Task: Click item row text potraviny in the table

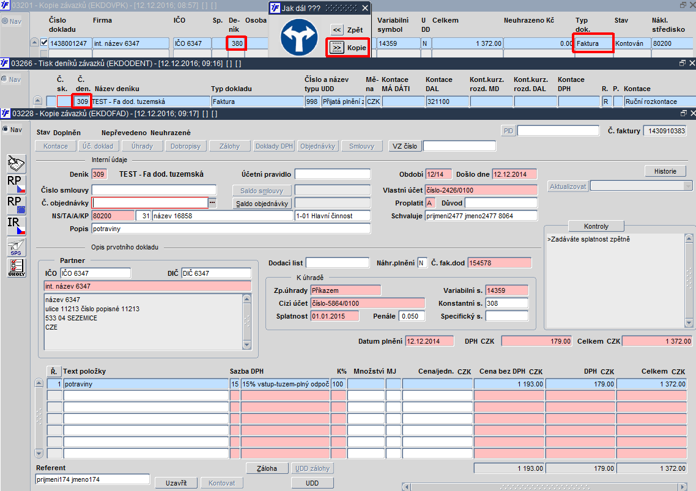Action: pyautogui.click(x=146, y=384)
